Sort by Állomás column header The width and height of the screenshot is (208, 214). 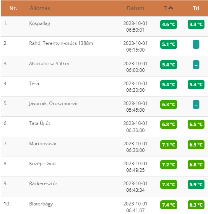pos(40,8)
